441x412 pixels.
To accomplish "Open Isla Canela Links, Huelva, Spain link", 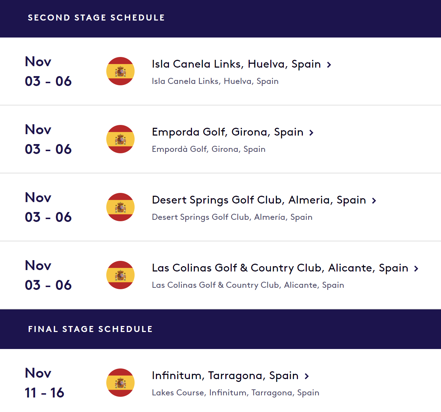I will tap(236, 64).
